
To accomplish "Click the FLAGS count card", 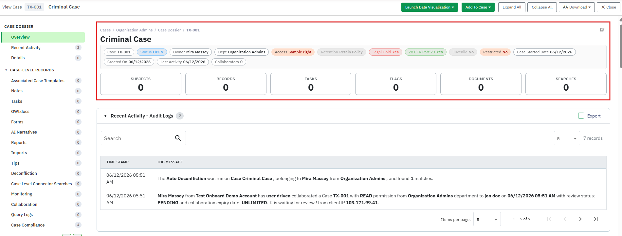I will 396,84.
